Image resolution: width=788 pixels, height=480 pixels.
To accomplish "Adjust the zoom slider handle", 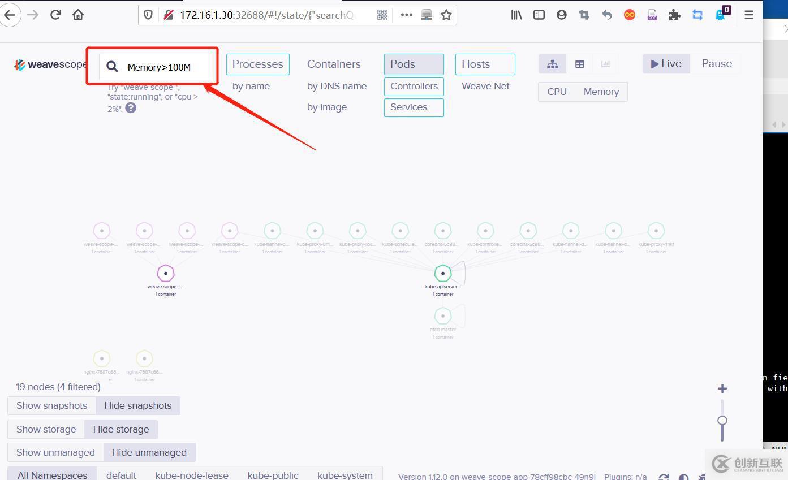I will 722,420.
